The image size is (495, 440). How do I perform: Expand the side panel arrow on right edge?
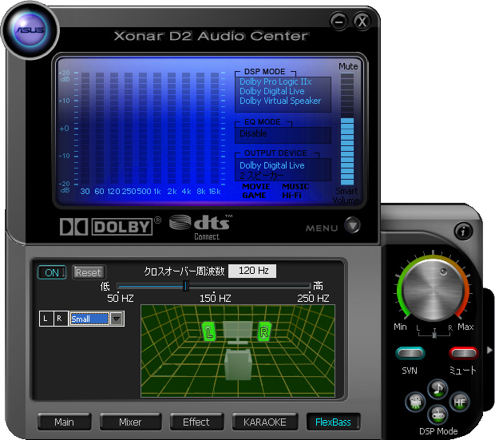point(489,350)
